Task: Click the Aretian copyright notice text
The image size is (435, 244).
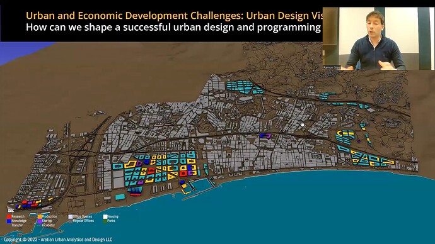Action: coord(58,240)
